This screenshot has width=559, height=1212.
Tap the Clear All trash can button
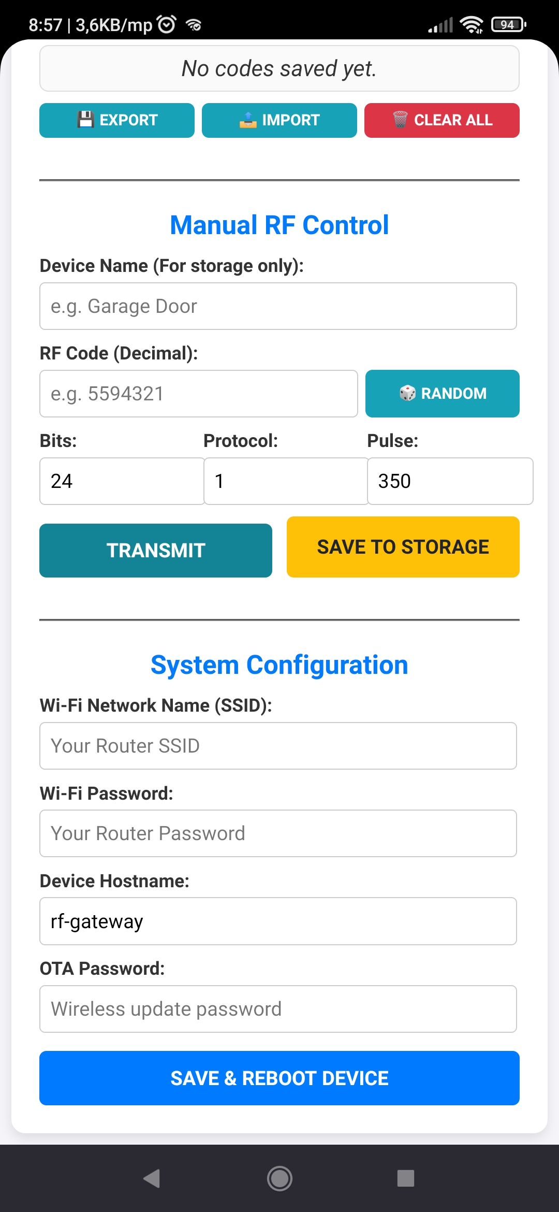pyautogui.click(x=442, y=120)
